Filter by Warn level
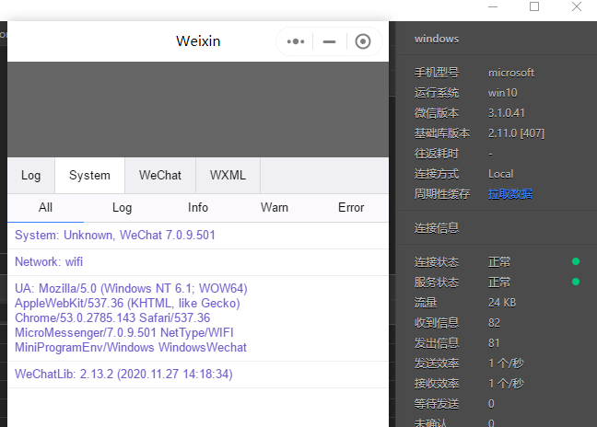Image resolution: width=597 pixels, height=427 pixels. (x=275, y=208)
